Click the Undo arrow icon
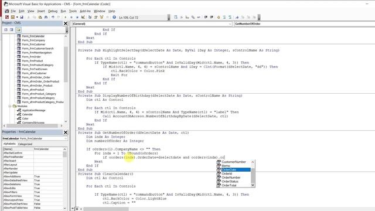The height and width of the screenshot is (211, 375). [x=53, y=17]
